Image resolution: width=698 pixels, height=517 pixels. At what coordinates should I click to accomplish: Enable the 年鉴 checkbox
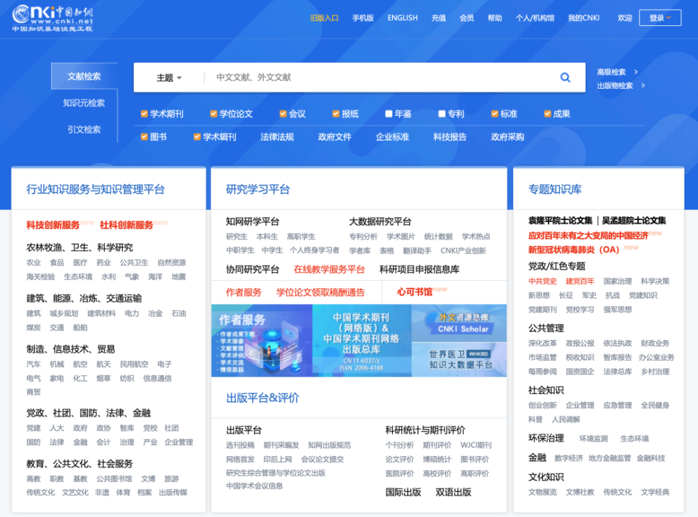coord(389,114)
